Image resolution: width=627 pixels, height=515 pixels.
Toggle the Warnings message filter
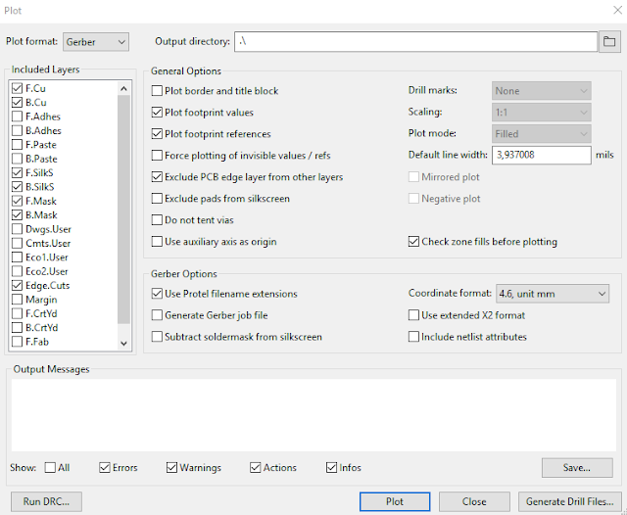point(172,467)
